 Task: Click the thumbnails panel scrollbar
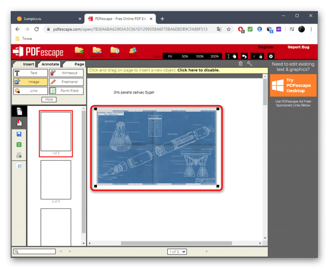point(83,172)
